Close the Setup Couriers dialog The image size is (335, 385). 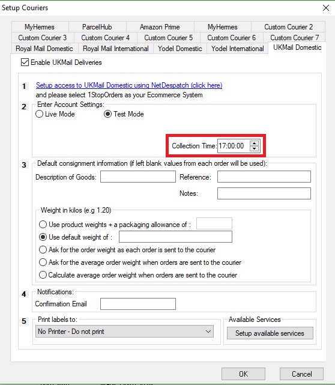325,8
